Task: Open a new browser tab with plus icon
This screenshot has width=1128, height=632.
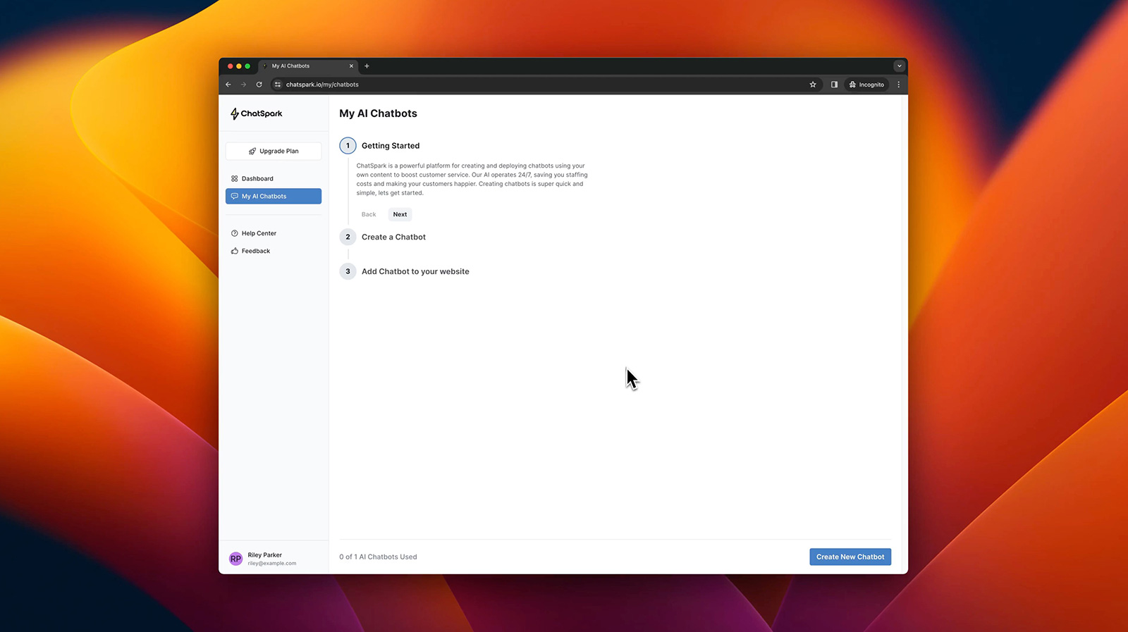Action: click(x=367, y=66)
